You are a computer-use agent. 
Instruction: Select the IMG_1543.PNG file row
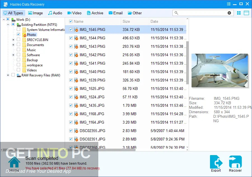click(x=125, y=46)
